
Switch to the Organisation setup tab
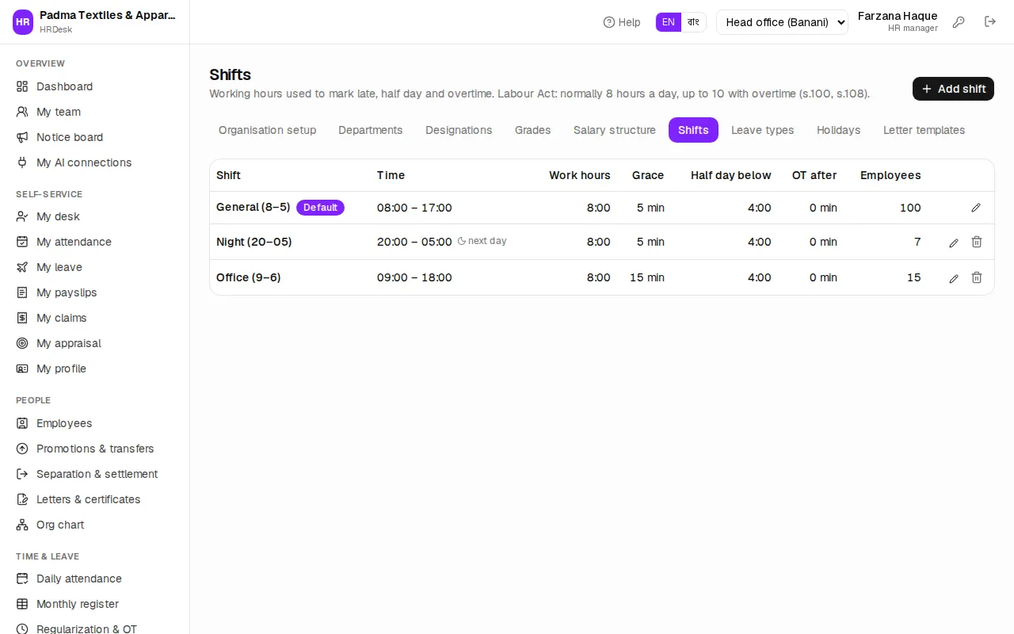[267, 130]
